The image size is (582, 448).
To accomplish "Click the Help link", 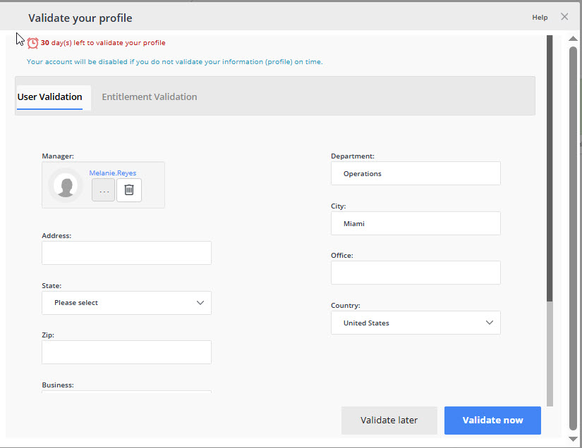I will tap(540, 17).
